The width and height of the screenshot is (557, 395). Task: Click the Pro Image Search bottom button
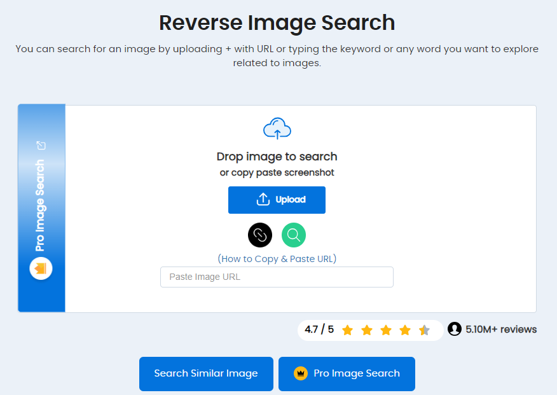[x=347, y=373]
